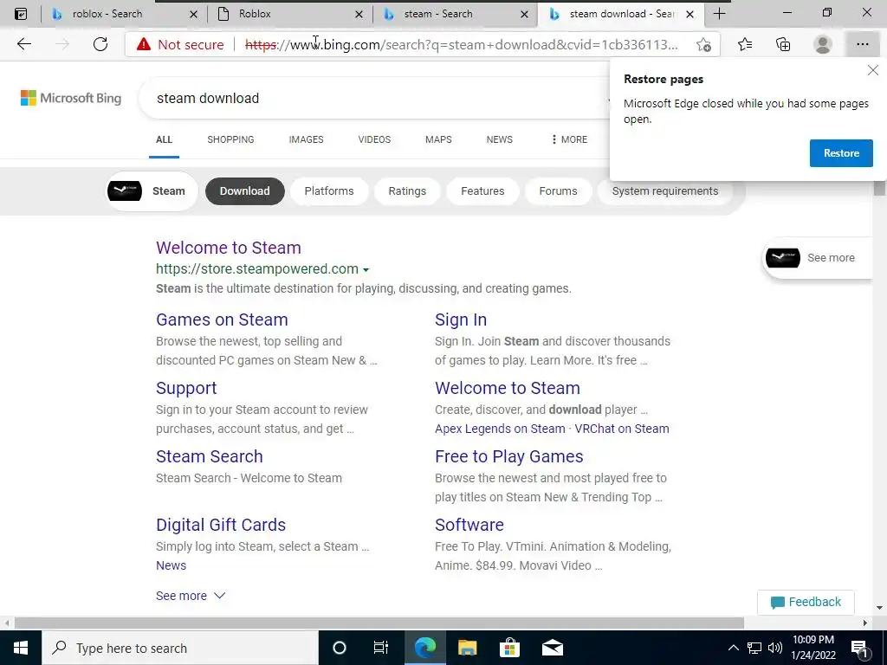The image size is (887, 665).
Task: Open the Mail app from taskbar
Action: (552, 648)
